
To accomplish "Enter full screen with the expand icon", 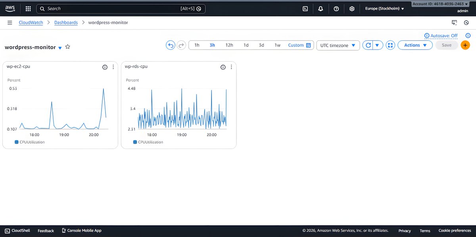I will pos(390,45).
